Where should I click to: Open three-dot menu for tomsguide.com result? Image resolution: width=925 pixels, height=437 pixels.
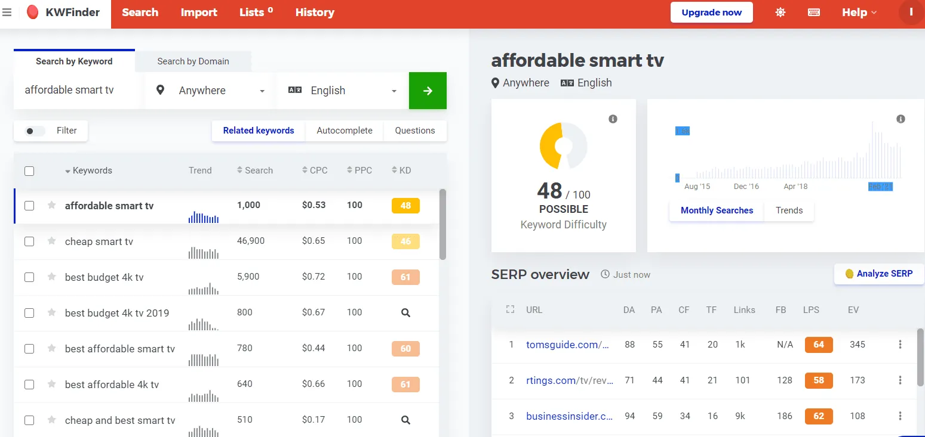[900, 345]
